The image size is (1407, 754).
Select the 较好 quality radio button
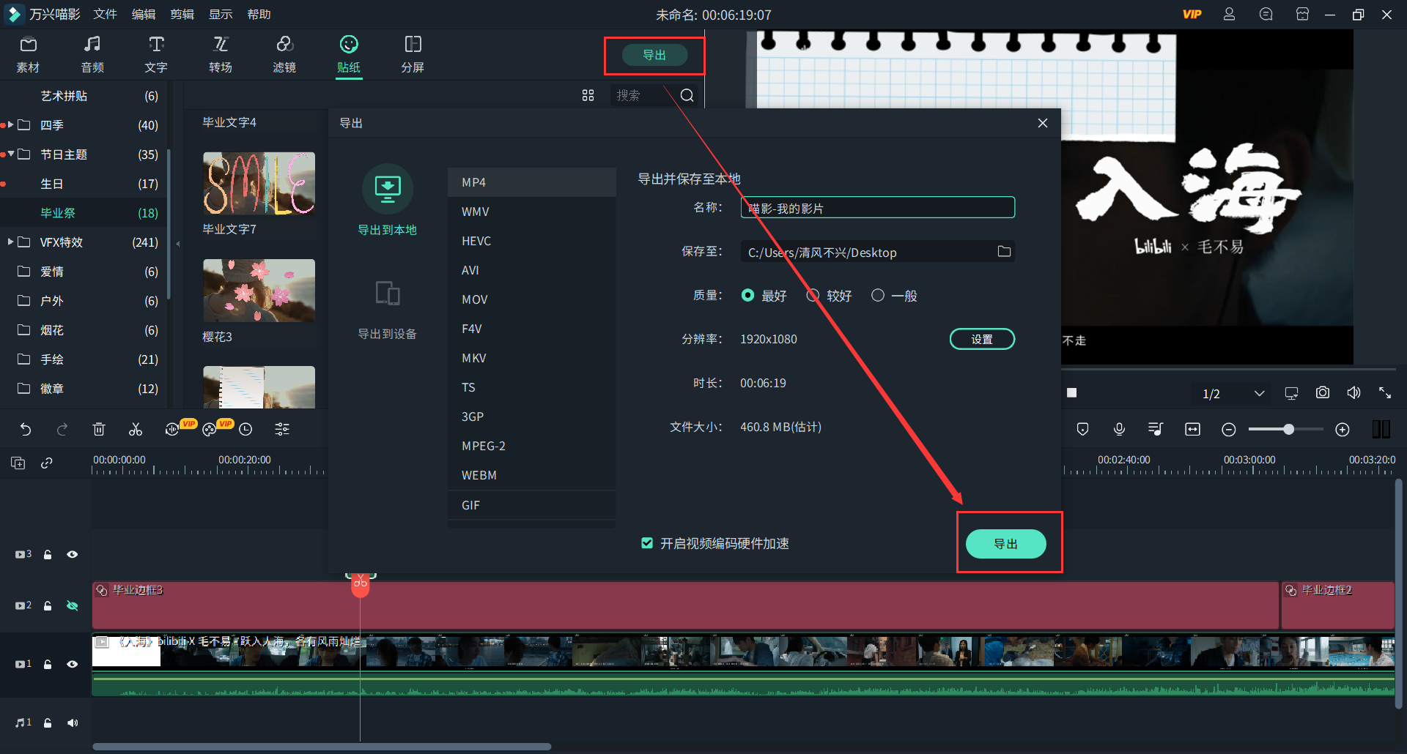coord(813,296)
